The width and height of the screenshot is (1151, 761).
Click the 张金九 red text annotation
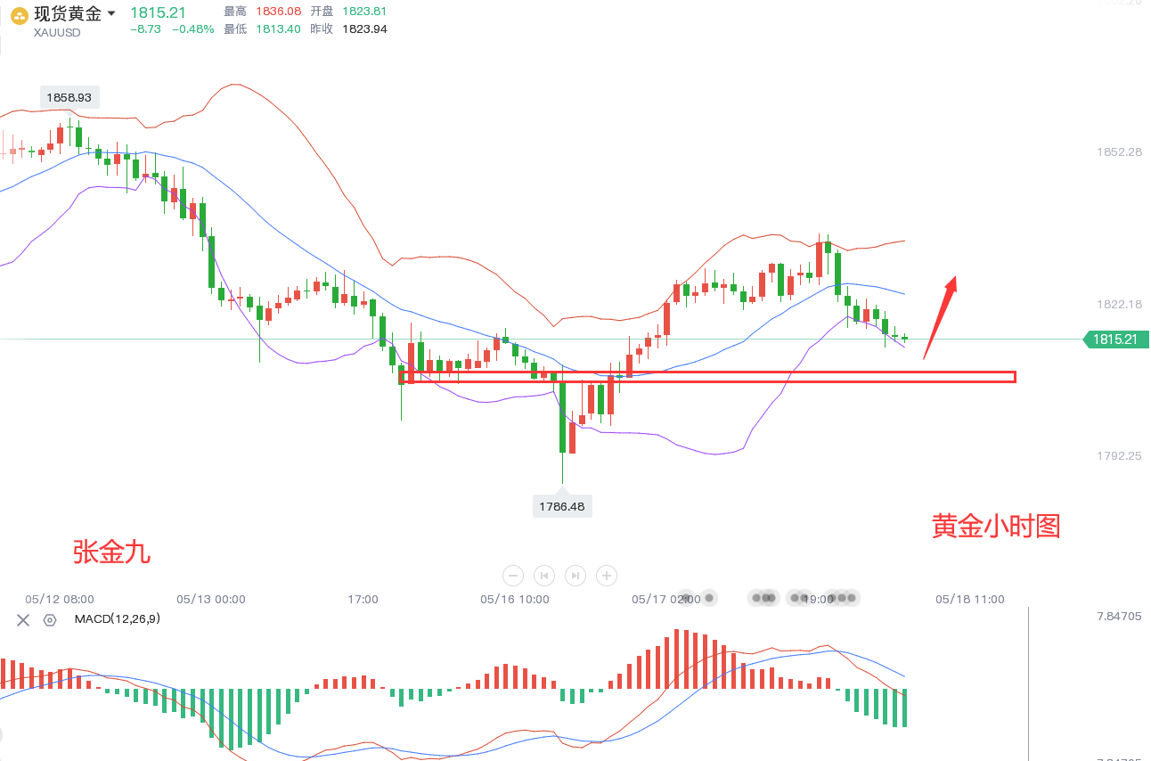[111, 552]
